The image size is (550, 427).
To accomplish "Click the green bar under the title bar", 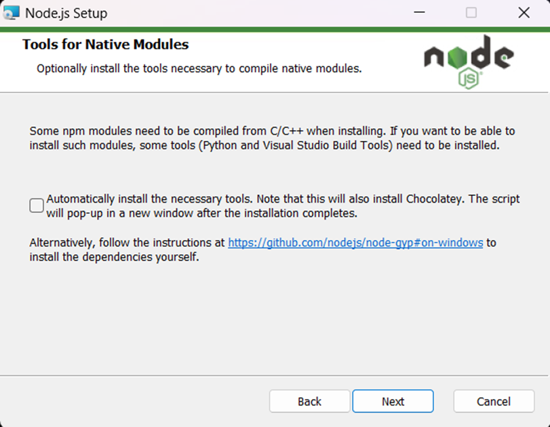I will tap(275, 29).
